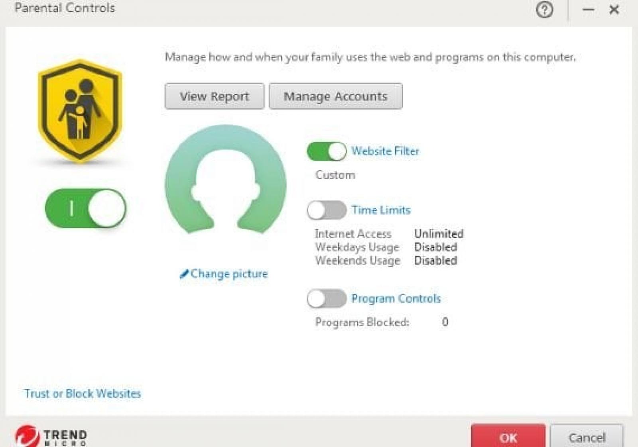Click the Manage Accounts button
The height and width of the screenshot is (447, 638).
pos(335,96)
